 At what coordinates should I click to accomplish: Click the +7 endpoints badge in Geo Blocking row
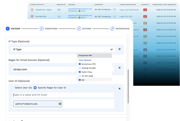(x=114, y=16)
